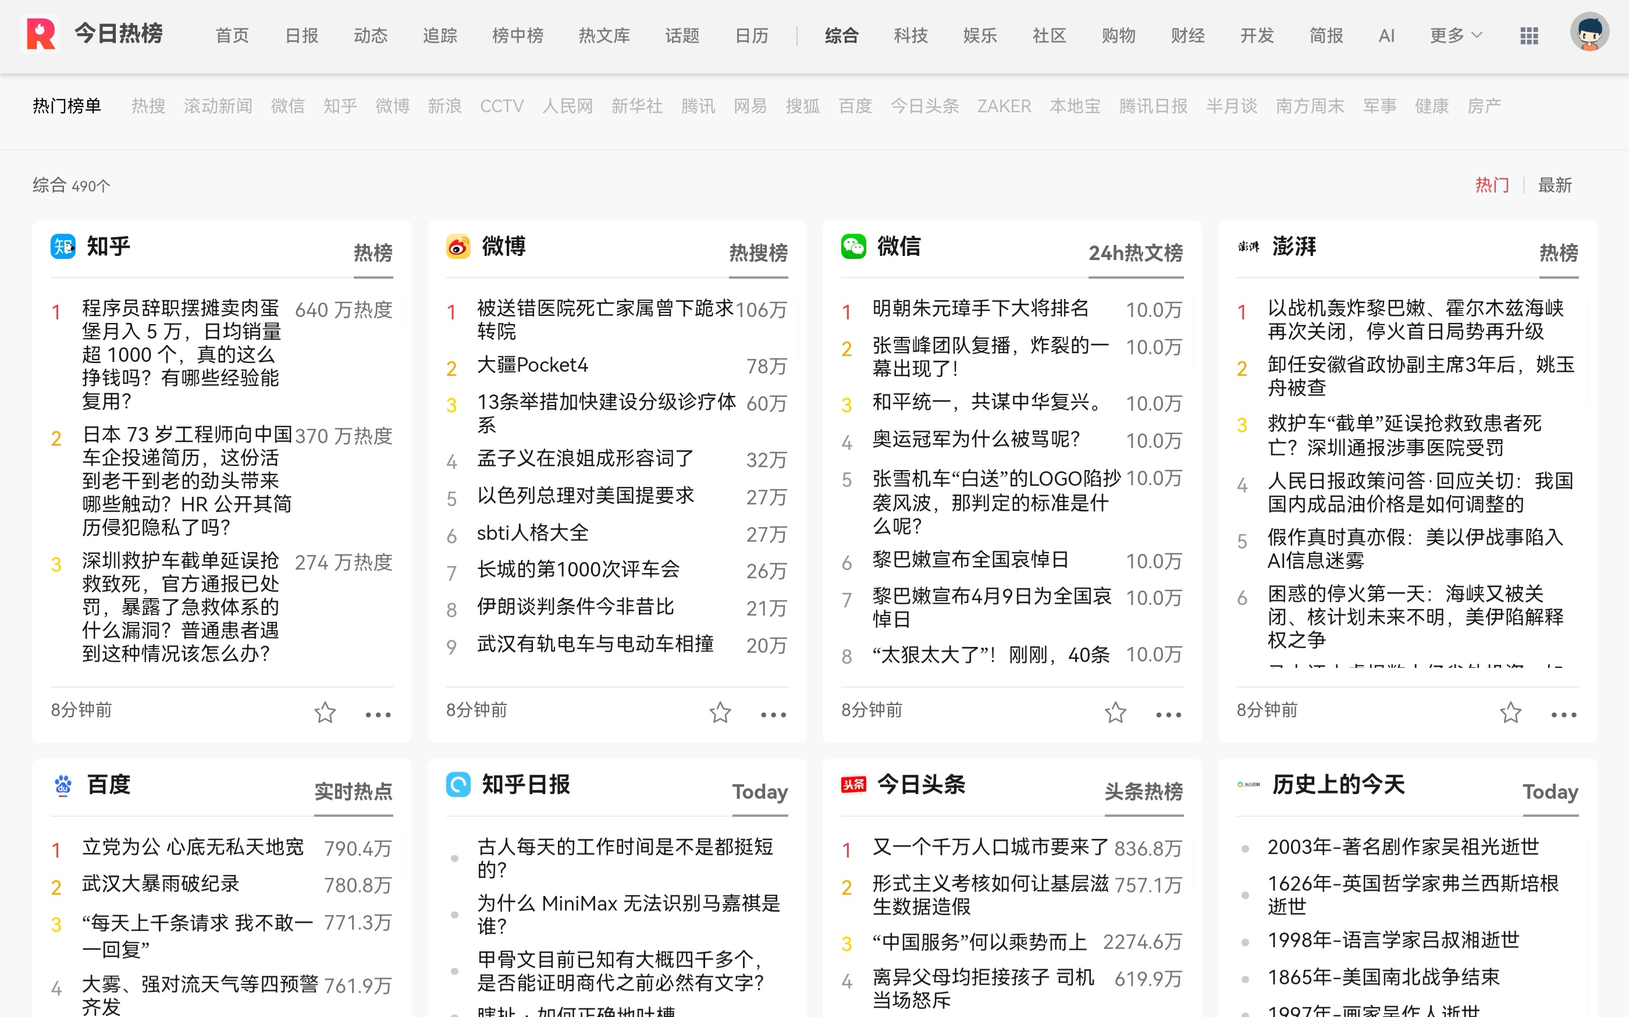Filter by CCTV sub-category
Image resolution: width=1629 pixels, height=1017 pixels.
(501, 106)
